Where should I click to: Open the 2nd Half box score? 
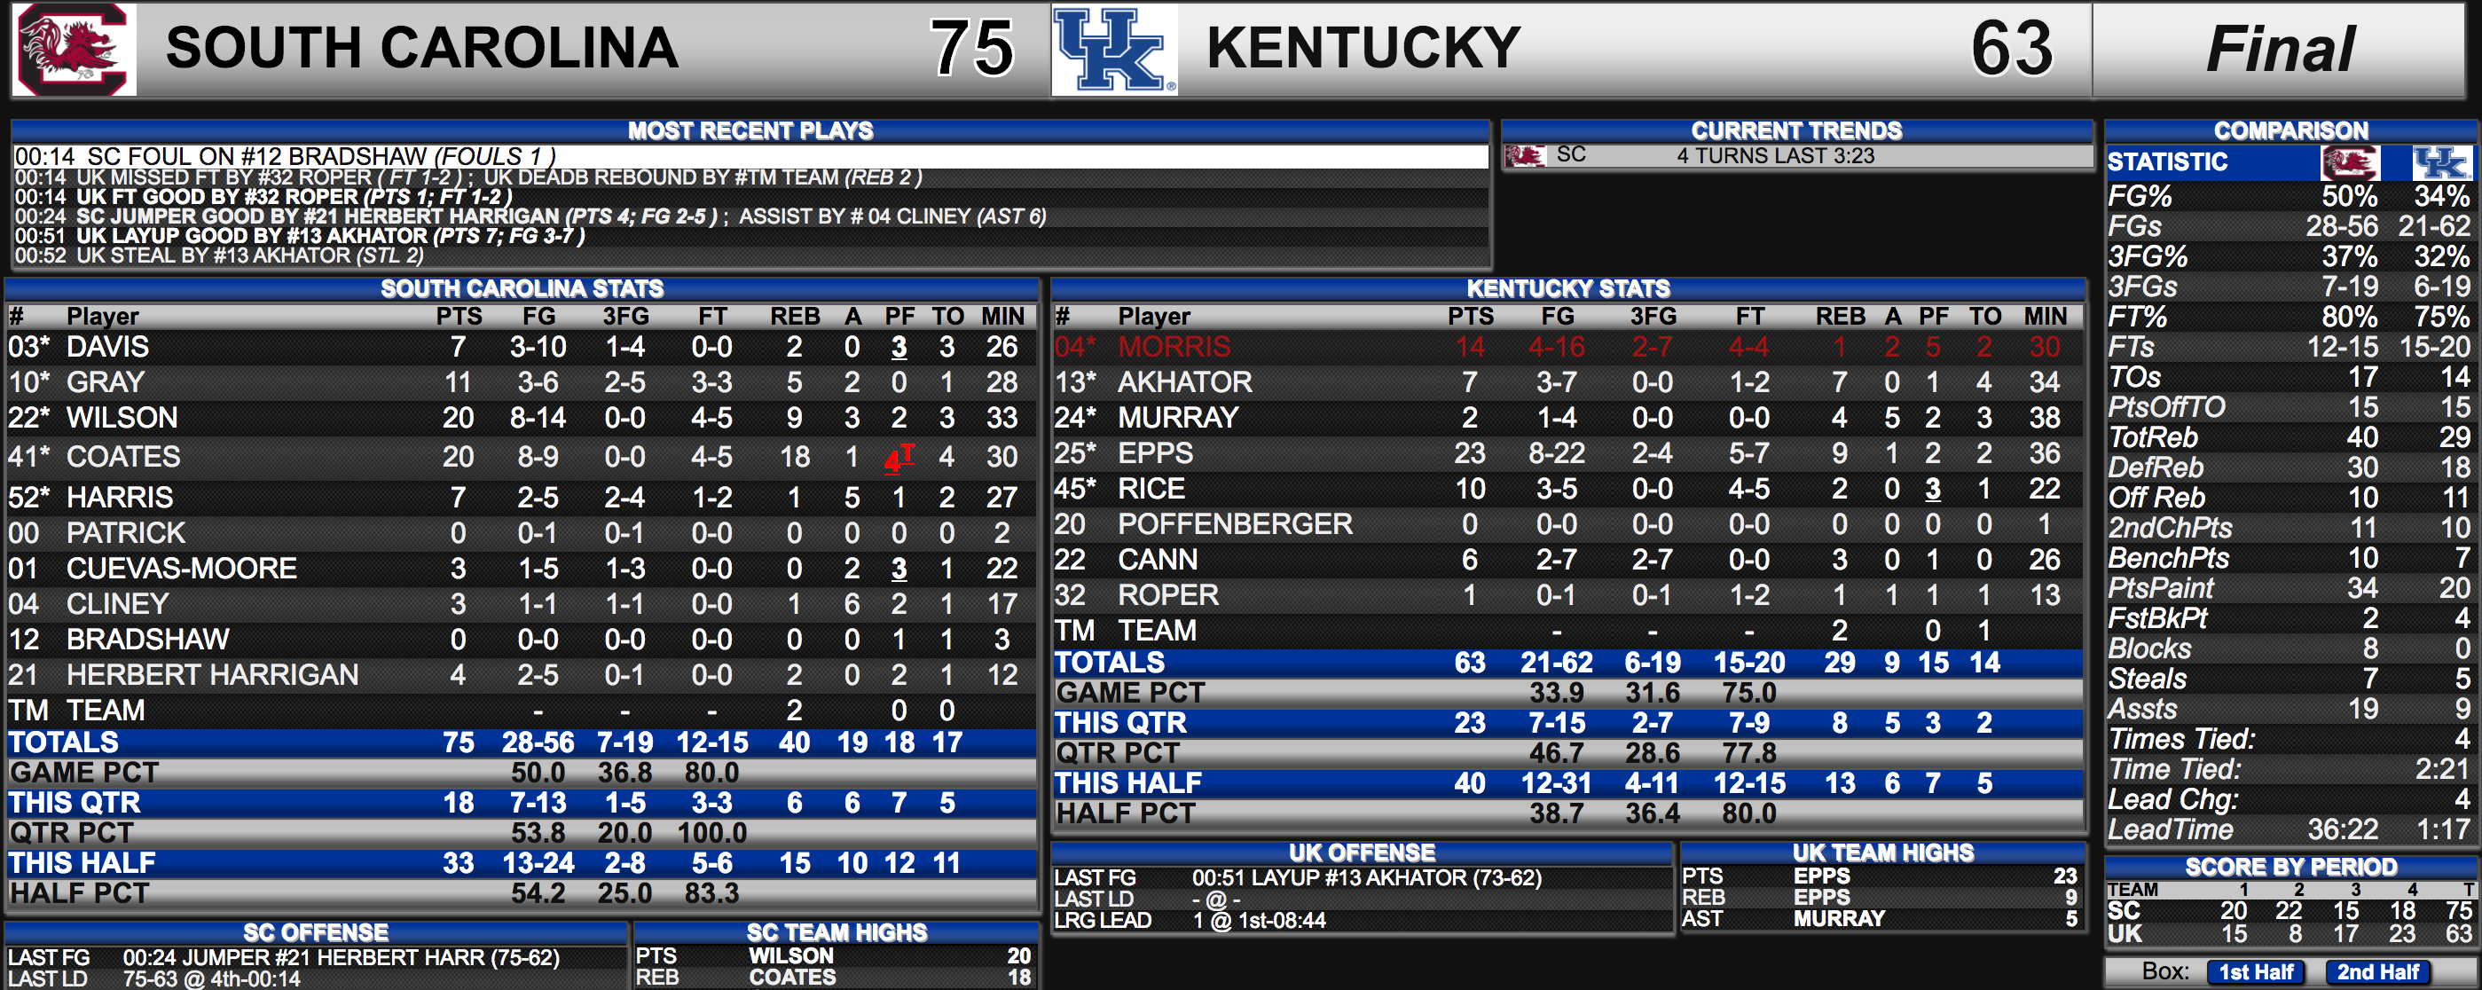2377,971
